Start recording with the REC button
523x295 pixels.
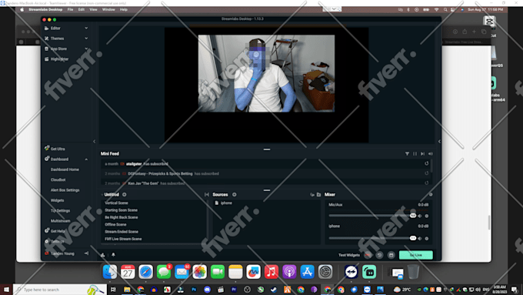tap(368, 255)
